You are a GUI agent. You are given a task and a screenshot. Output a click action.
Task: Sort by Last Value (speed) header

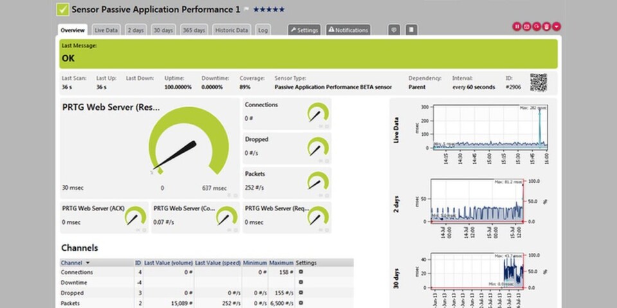218,263
